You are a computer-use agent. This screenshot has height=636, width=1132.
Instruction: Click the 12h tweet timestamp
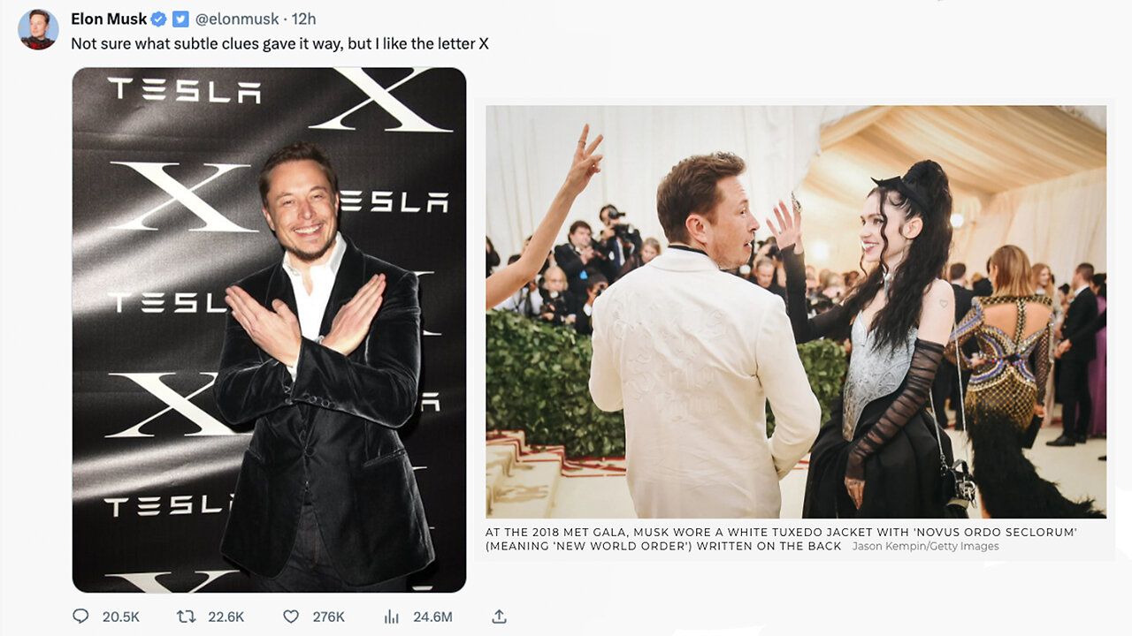click(x=303, y=19)
